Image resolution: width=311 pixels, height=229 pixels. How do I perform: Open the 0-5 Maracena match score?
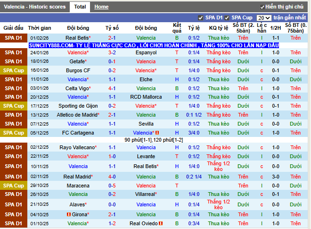pyautogui.click(x=112, y=186)
